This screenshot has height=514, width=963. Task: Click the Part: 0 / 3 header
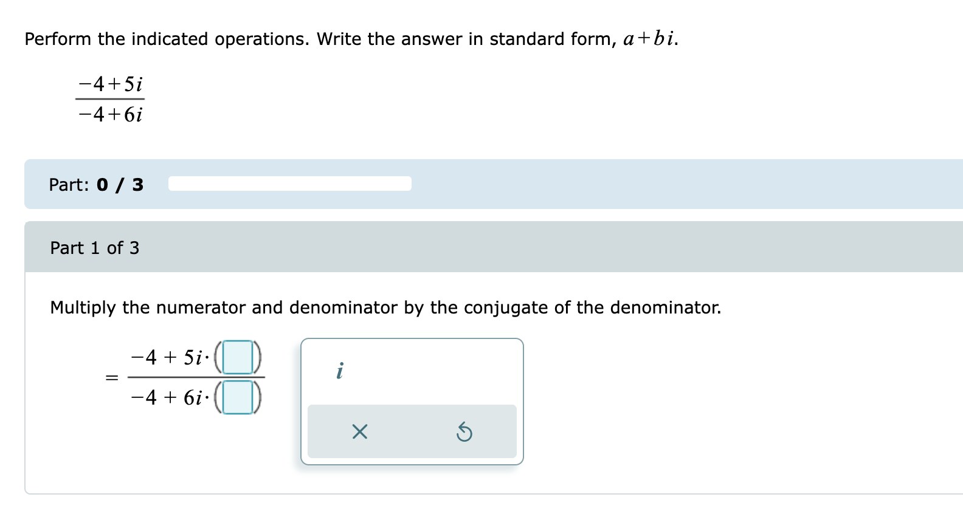tap(95, 184)
